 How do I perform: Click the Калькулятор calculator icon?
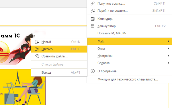(x=93, y=26)
